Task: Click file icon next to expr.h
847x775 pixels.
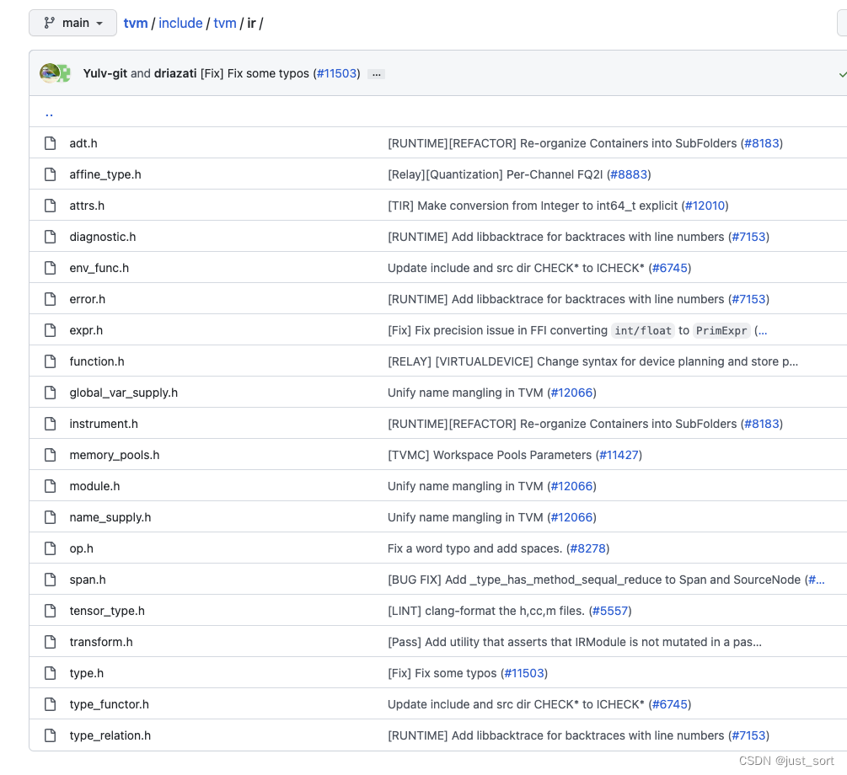Action: [x=51, y=330]
